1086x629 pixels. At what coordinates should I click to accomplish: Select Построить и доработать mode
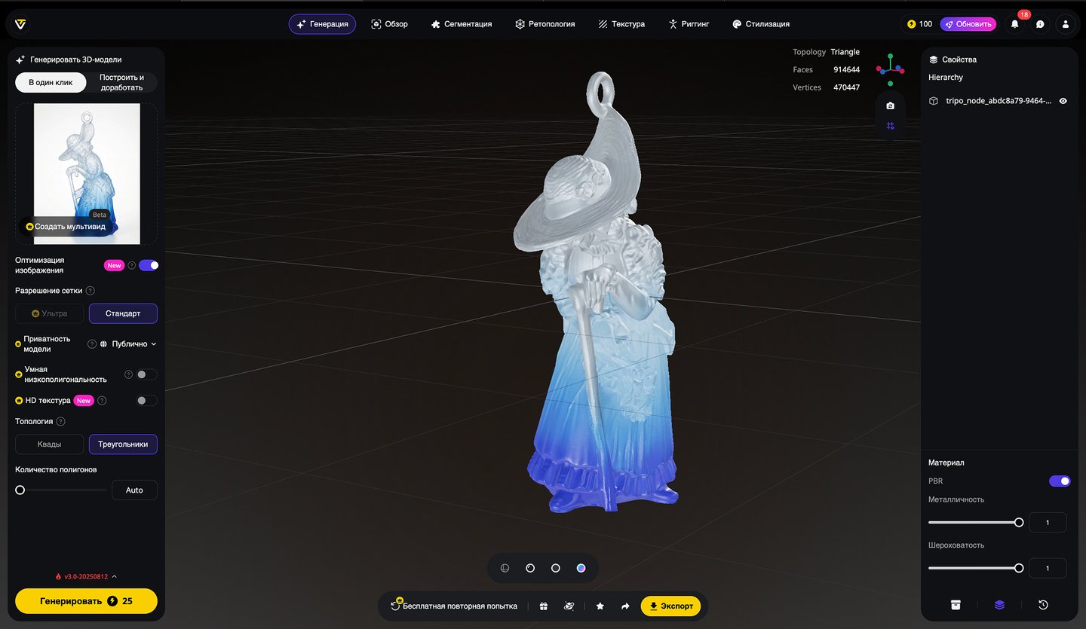click(x=121, y=82)
